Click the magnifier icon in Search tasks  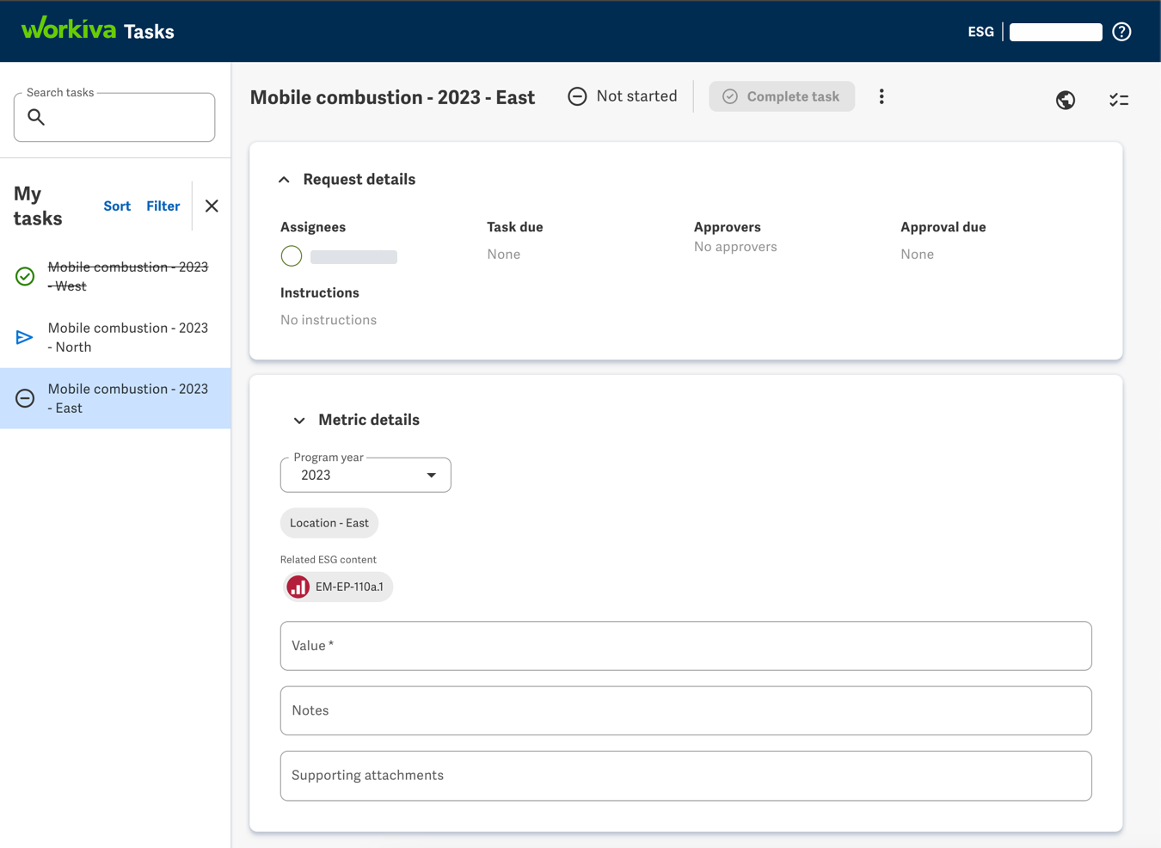pyautogui.click(x=35, y=117)
